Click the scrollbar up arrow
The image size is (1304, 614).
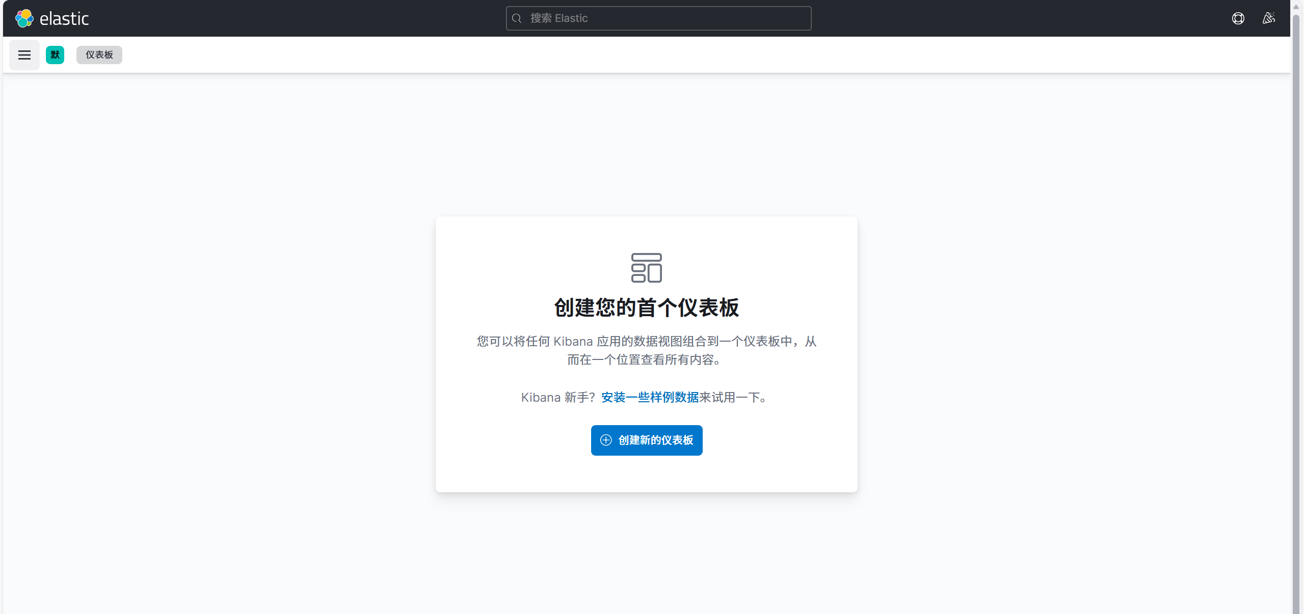point(1296,7)
